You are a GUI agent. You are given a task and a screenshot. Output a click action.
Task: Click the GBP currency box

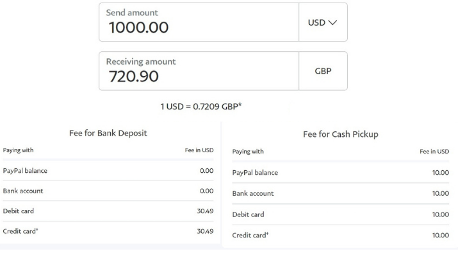click(x=323, y=71)
